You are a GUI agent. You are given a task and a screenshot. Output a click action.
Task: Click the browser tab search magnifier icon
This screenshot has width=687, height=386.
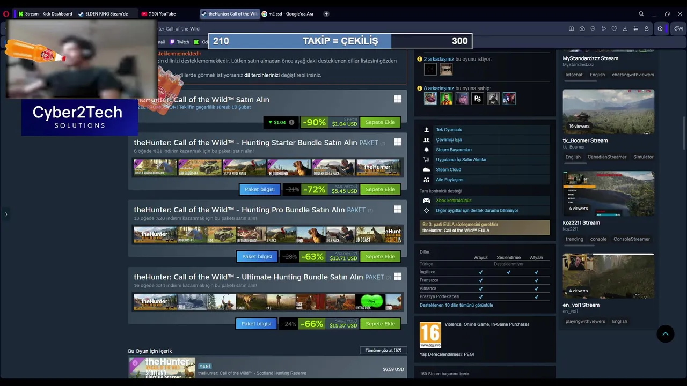(x=641, y=14)
